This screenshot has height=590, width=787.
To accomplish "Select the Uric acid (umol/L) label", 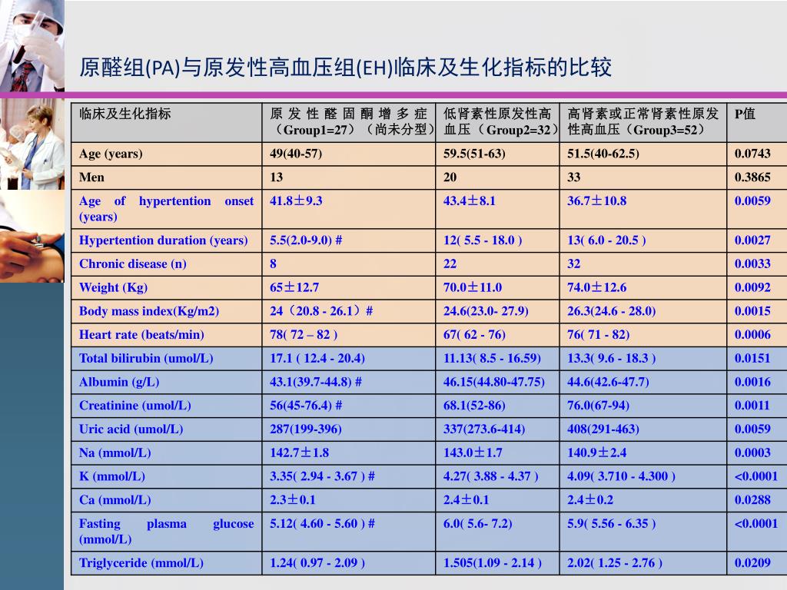I will (131, 429).
